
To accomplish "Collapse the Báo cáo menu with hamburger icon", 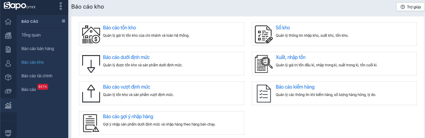I will 63,21.
